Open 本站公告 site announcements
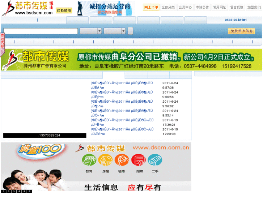Viewport: 263px width, 197px height. [x=202, y=7]
